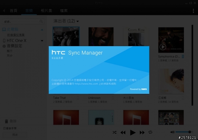
Task: Open the 顯示 display setting
Action: coord(10,51)
